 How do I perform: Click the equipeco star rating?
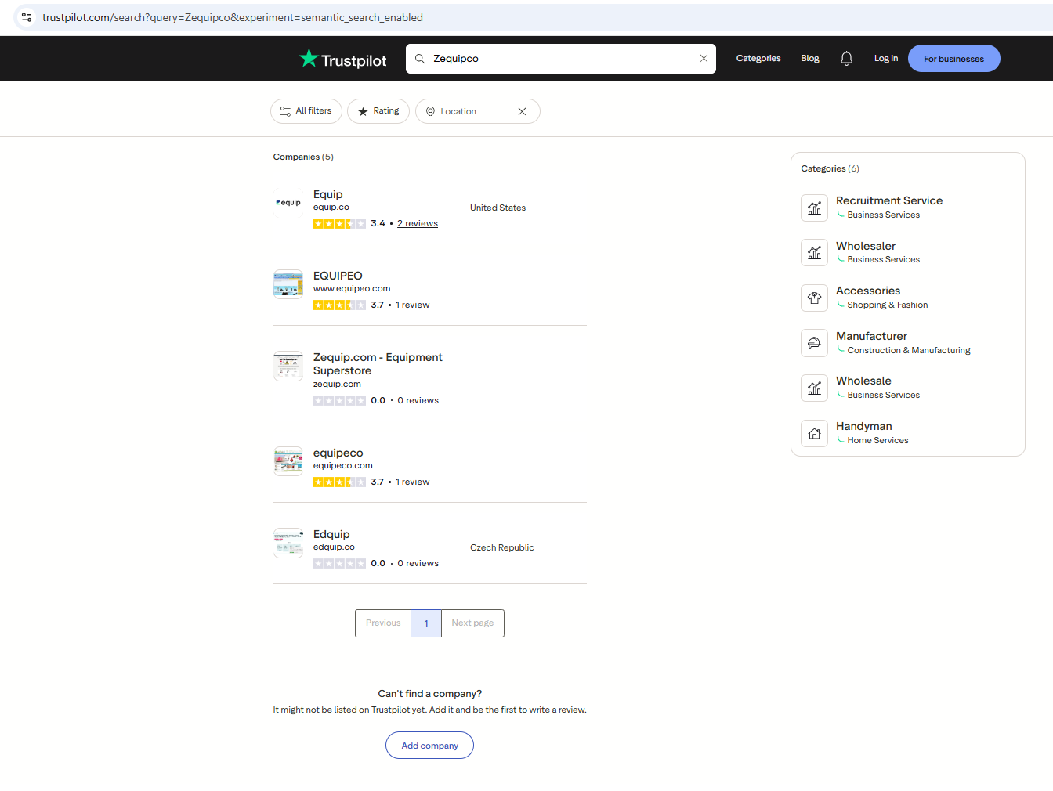[339, 482]
